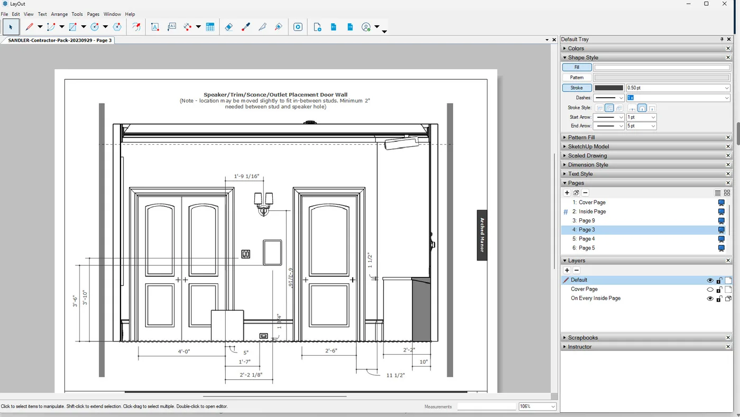The width and height of the screenshot is (740, 417).
Task: Switch to the SANDLER-Contractor-Pack document tab
Action: click(x=58, y=40)
